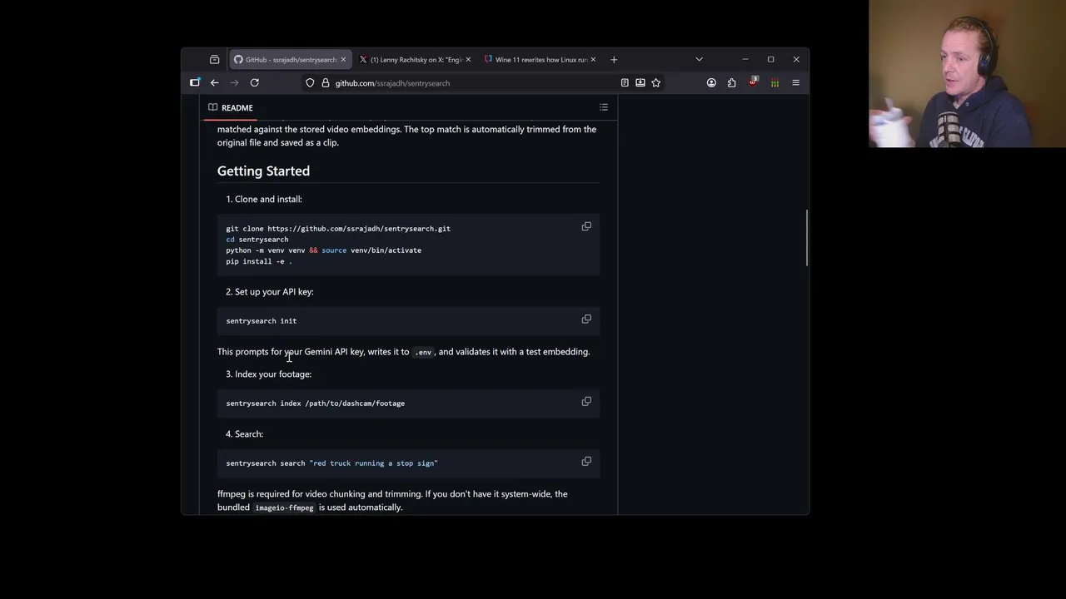Image resolution: width=1066 pixels, height=599 pixels.
Task: Switch to the Lenny Rachitsky X tab
Action: click(x=412, y=60)
